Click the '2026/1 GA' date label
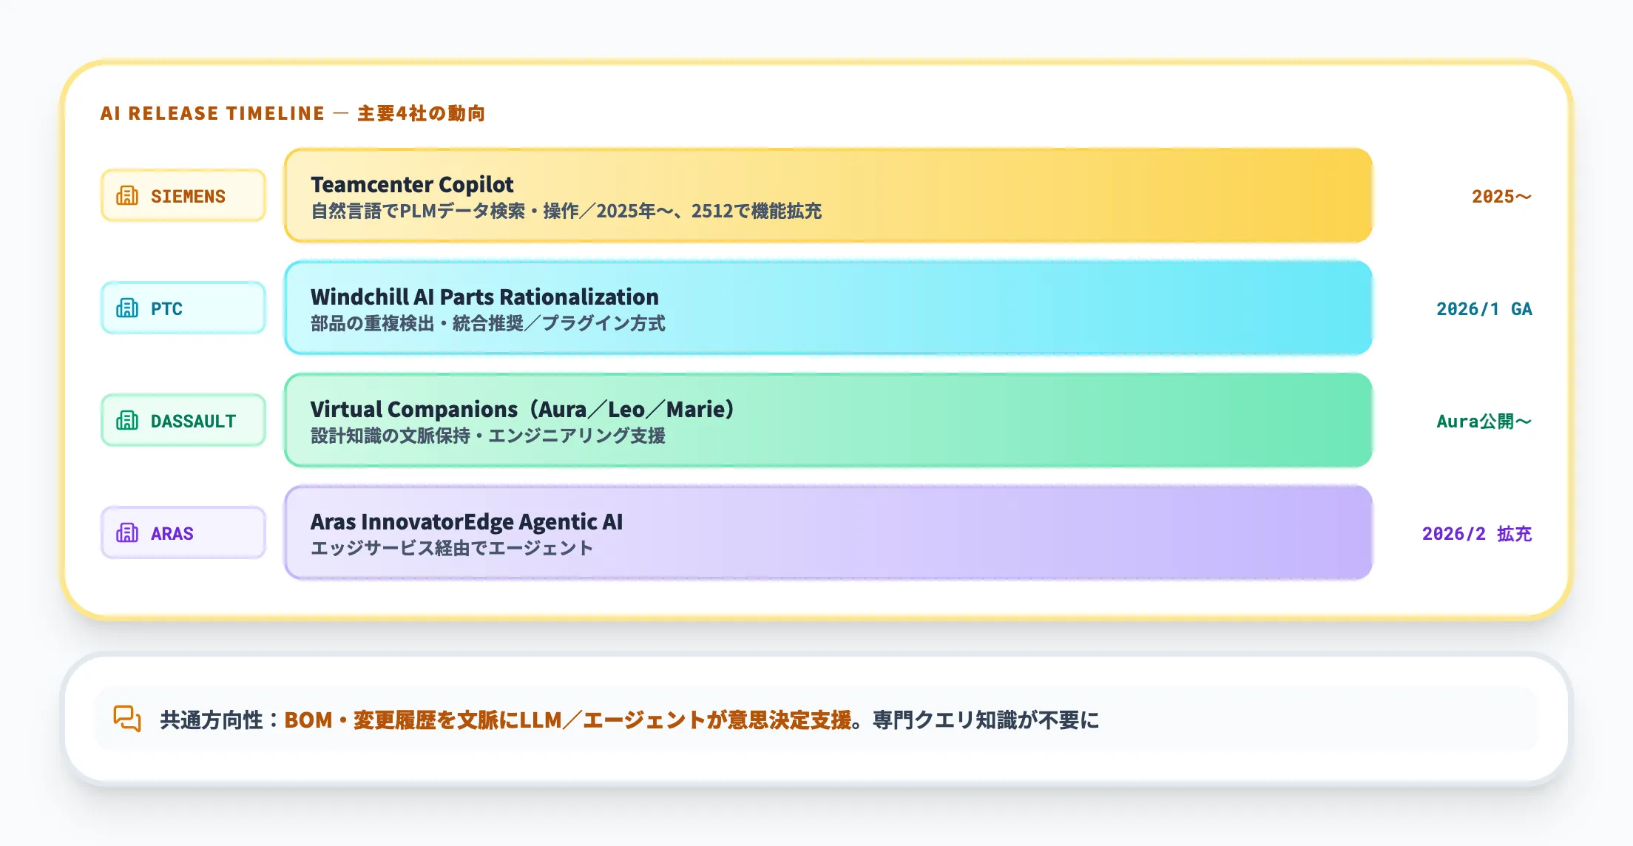The height and width of the screenshot is (846, 1633). [x=1484, y=309]
